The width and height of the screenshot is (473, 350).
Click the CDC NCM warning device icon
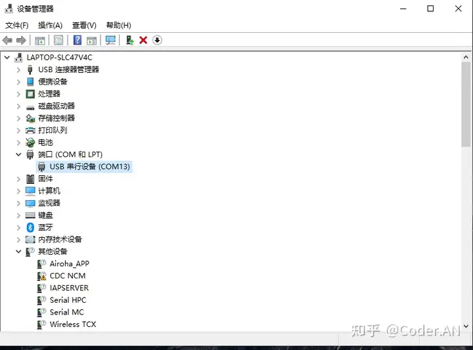41,276
